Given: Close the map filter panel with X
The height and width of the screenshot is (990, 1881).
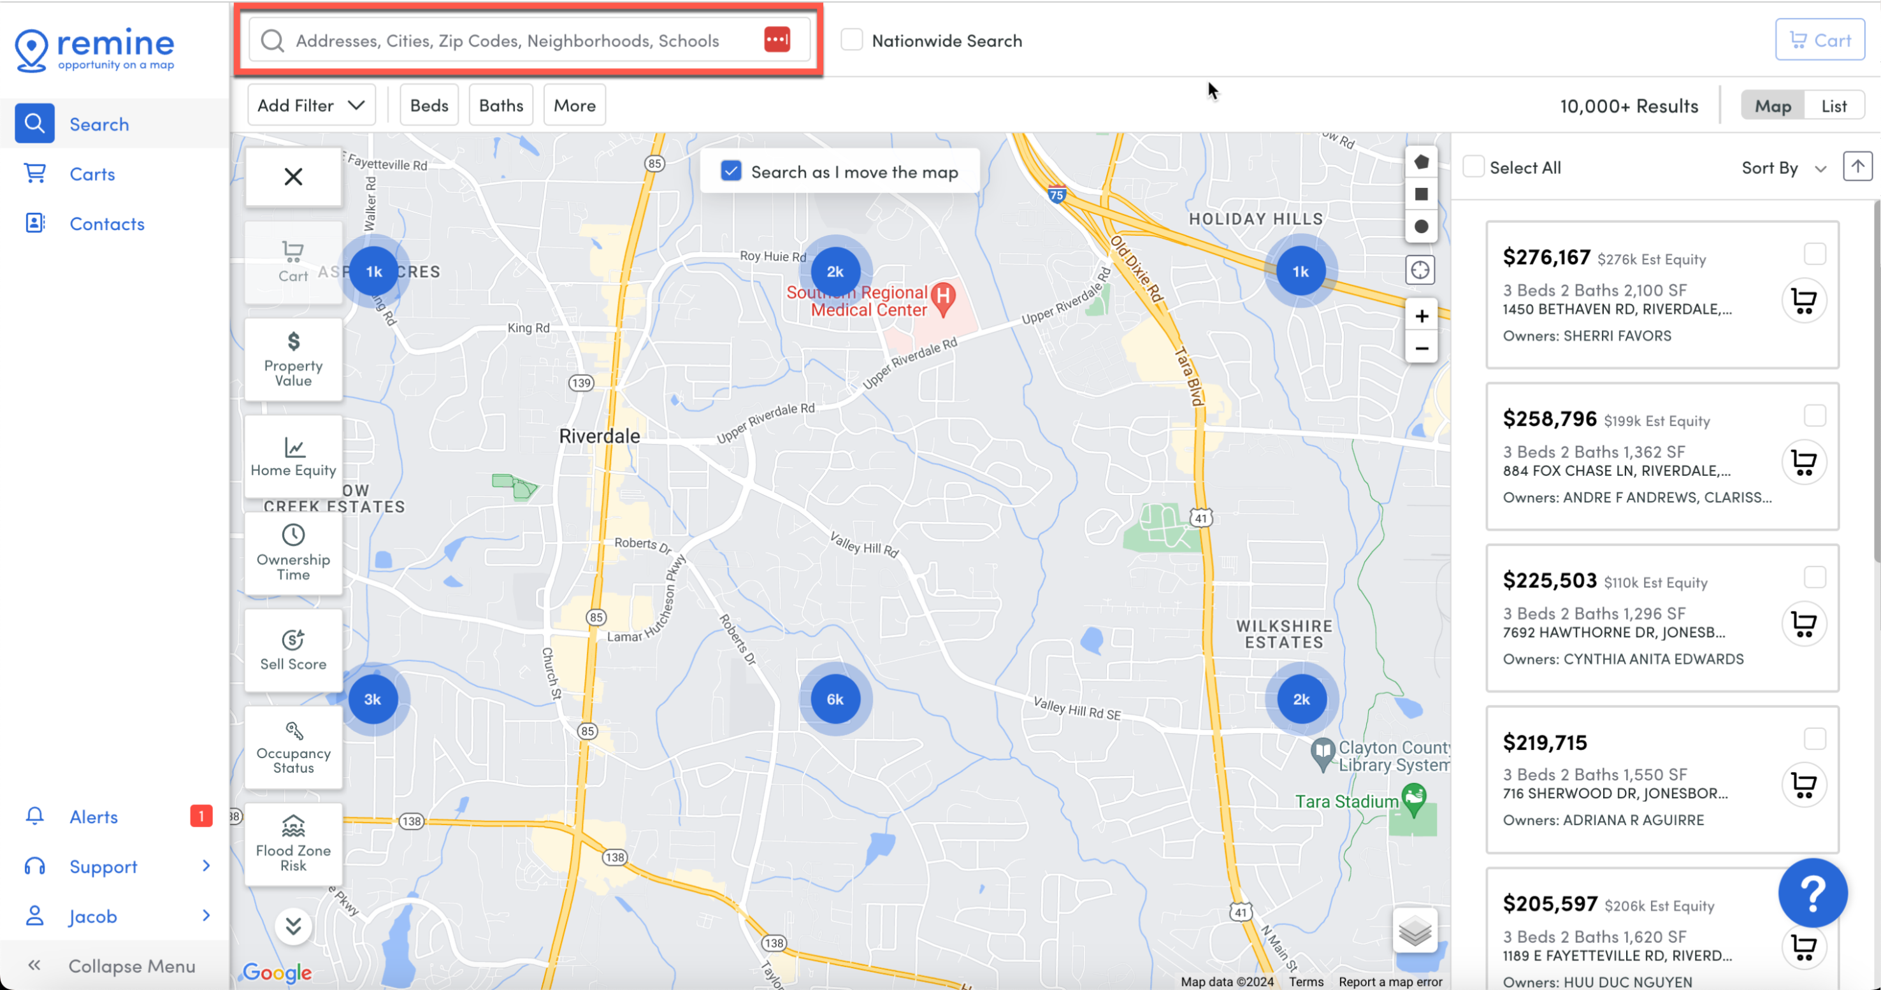Looking at the screenshot, I should [294, 176].
